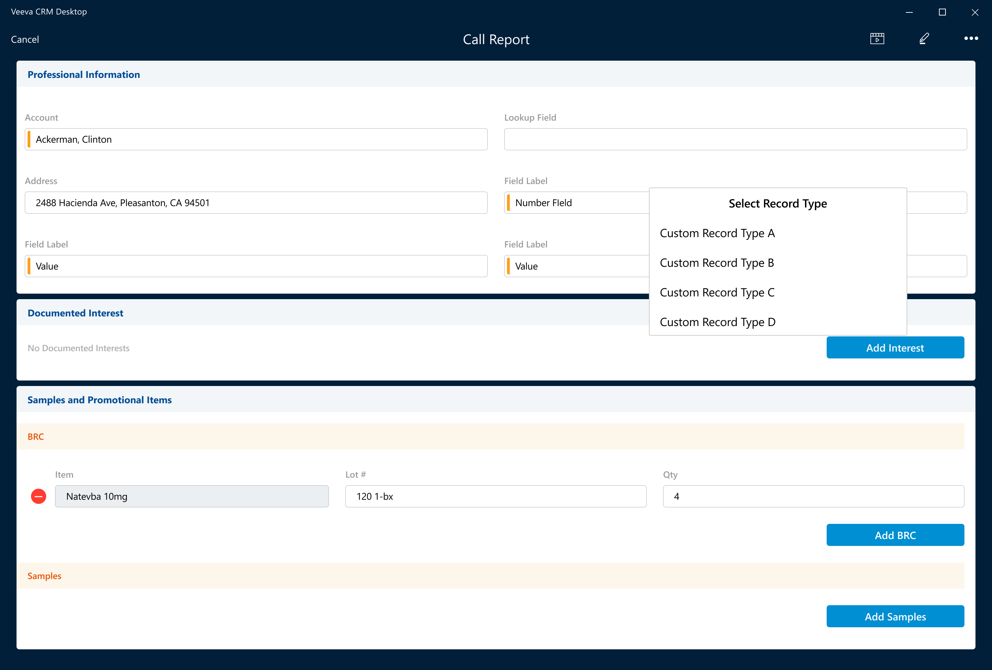
Task: Remove the Natevba 10mg BRC item
Action: [x=39, y=496]
